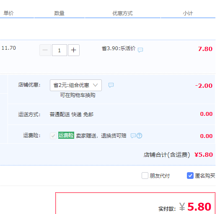
Task: Click the 普通配送 快递 免邮 shipping option
Action: (x=72, y=115)
